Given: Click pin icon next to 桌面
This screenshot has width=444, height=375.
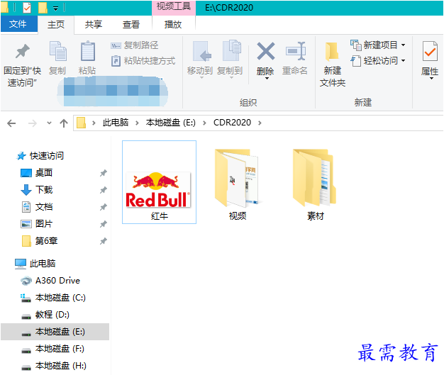Looking at the screenshot, I should pos(104,173).
